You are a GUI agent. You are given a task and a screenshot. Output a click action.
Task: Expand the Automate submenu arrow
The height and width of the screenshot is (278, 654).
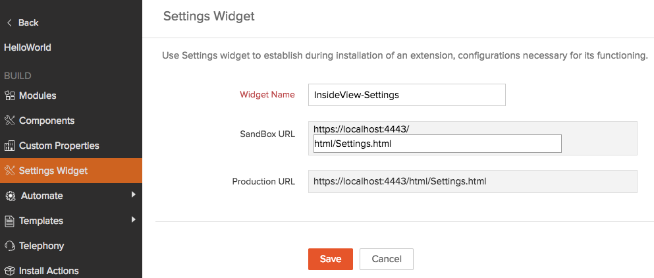click(x=133, y=195)
